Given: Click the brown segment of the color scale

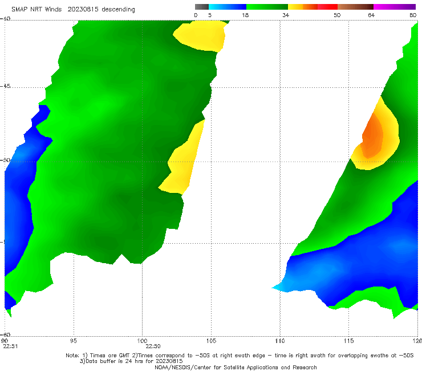Looking at the screenshot, I should (x=355, y=7).
